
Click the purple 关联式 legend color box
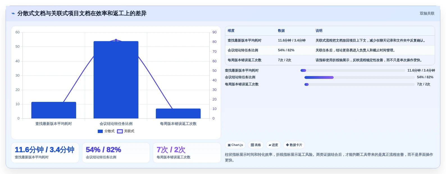pos(120,131)
